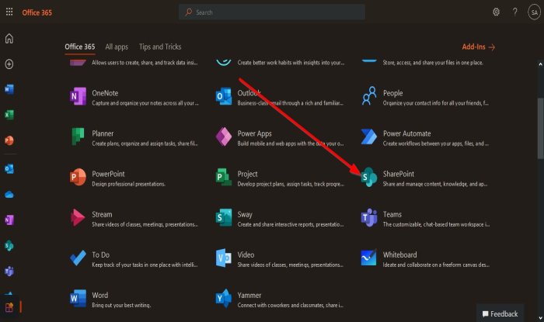Screen dimensions: 544x322
Task: Open the Stream app icon
Action: pos(78,217)
